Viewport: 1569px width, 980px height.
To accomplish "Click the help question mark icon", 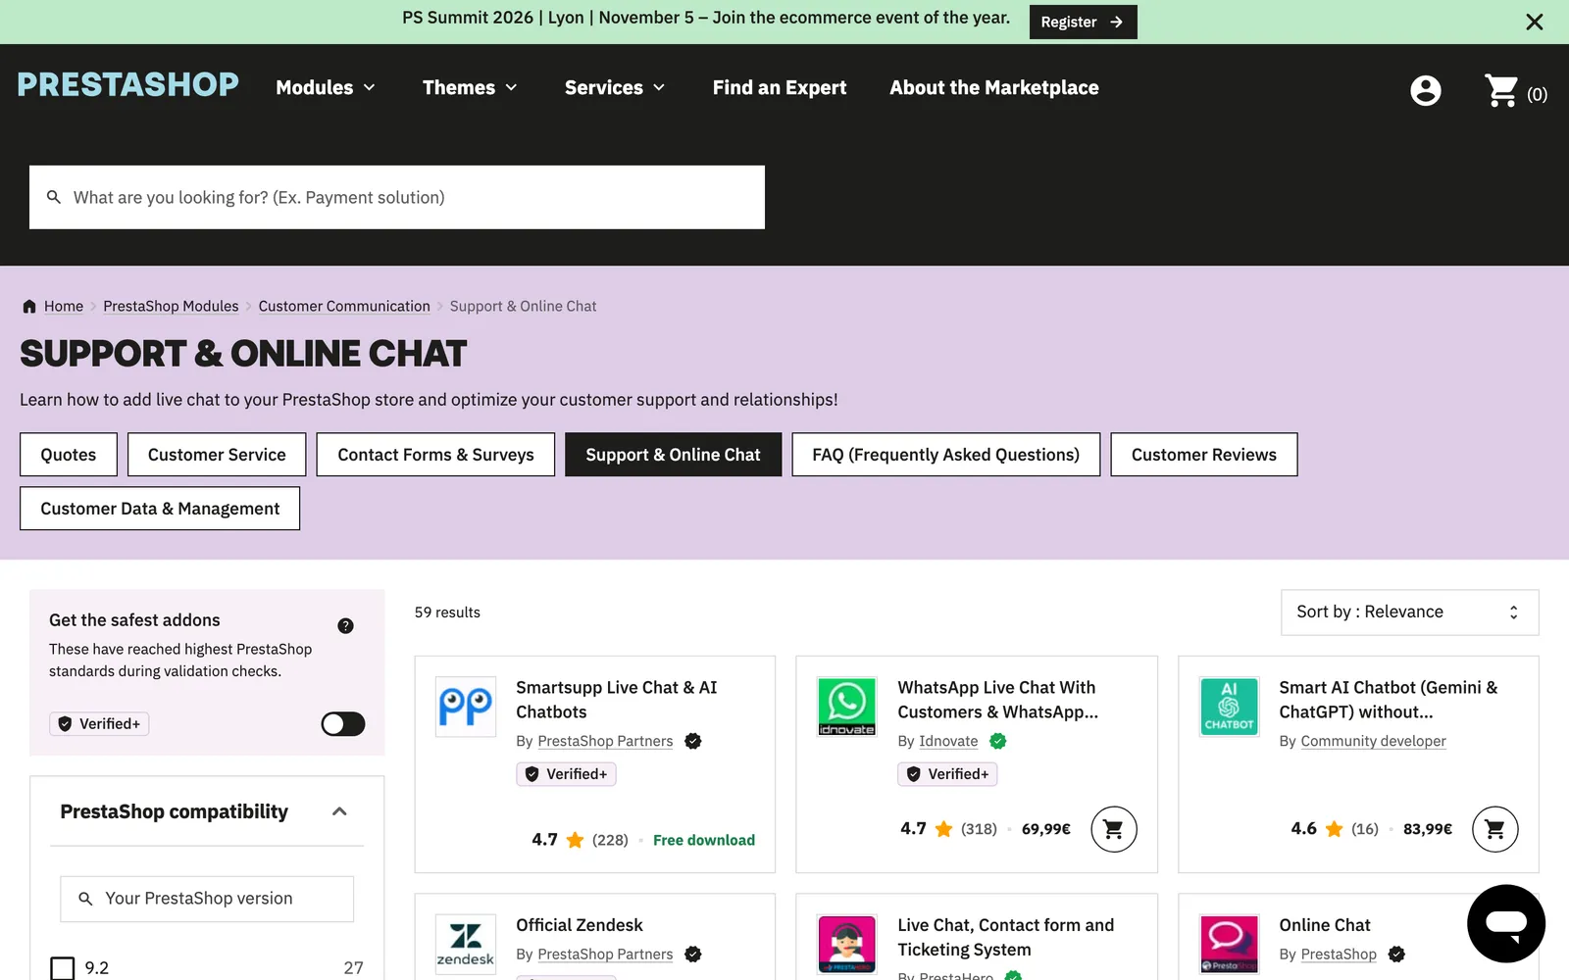I will [345, 625].
